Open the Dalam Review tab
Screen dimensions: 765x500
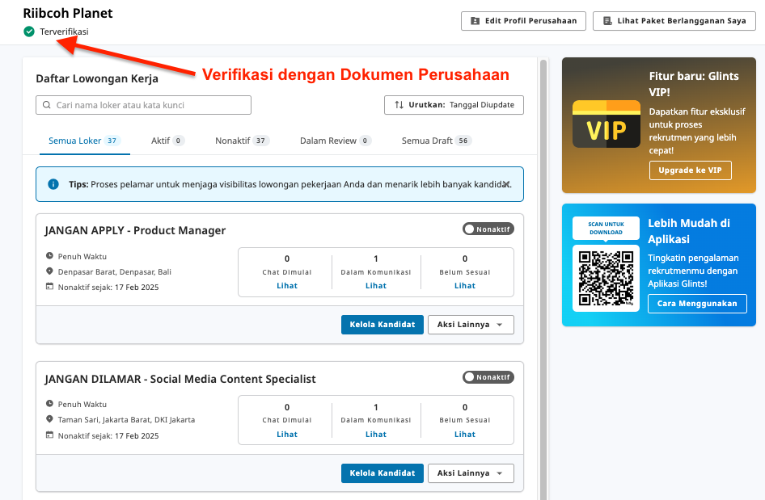click(335, 141)
